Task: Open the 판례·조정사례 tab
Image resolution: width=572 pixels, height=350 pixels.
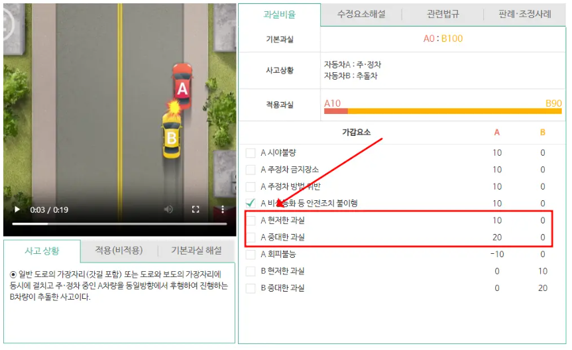Action: 524,14
